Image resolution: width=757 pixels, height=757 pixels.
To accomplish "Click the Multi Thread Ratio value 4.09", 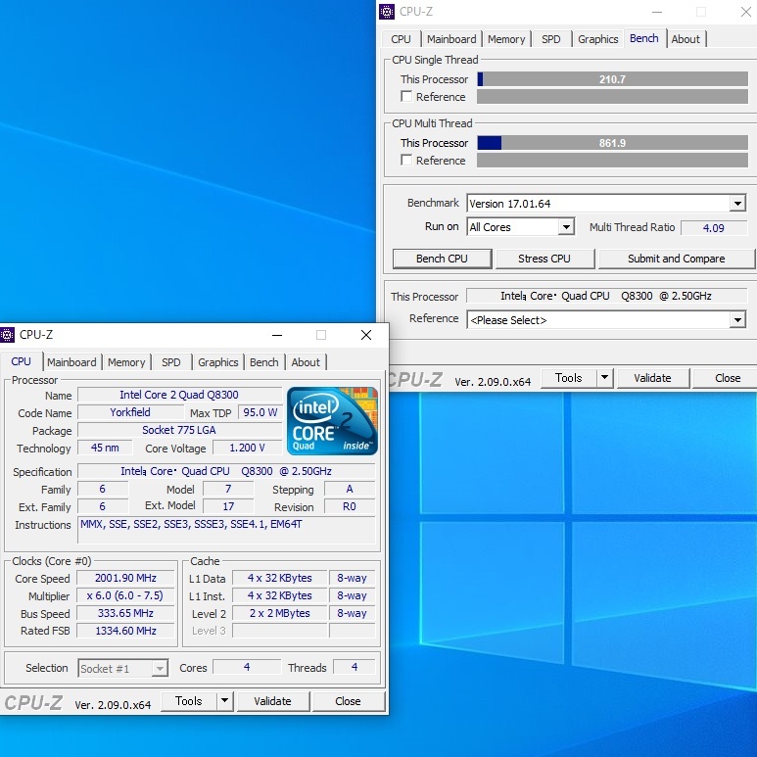I will click(714, 228).
